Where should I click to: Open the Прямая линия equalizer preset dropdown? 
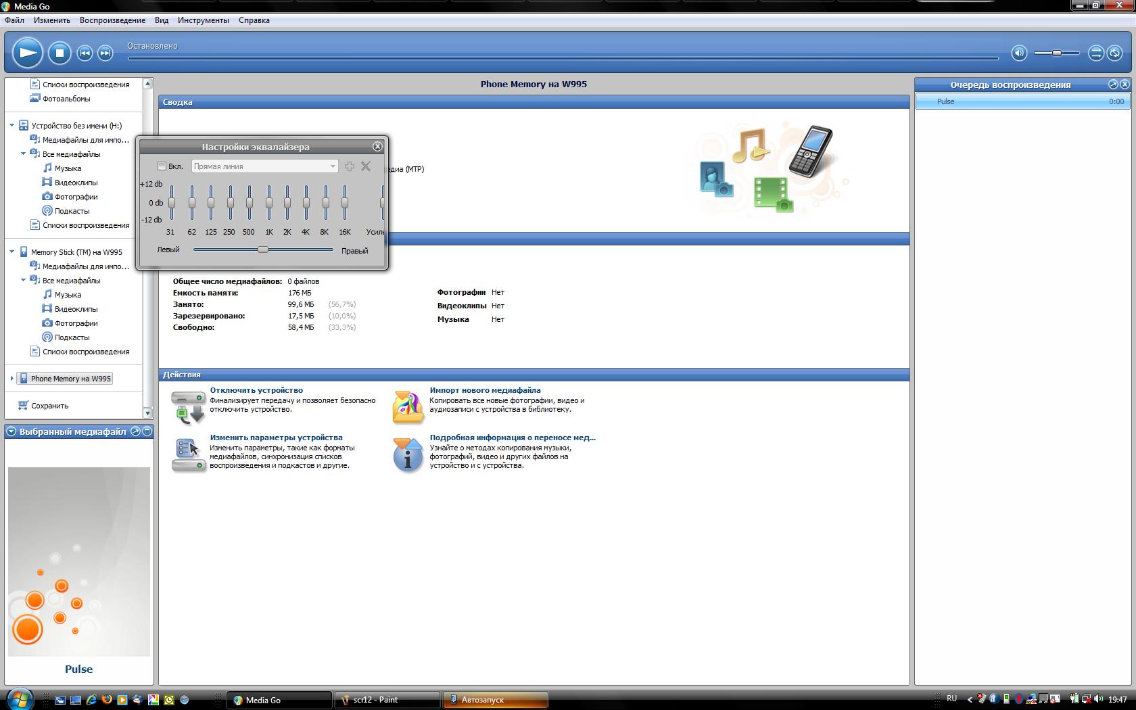pos(264,166)
